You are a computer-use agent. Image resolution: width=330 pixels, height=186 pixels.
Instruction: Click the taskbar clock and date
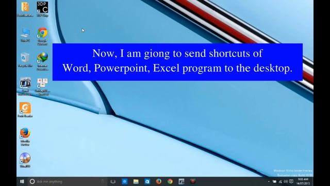click(x=303, y=181)
